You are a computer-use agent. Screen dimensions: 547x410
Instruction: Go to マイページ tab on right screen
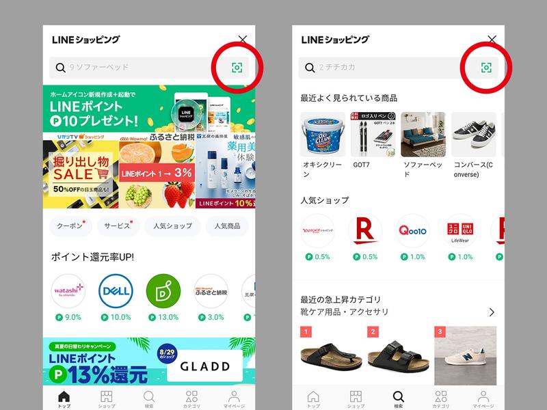tap(483, 399)
